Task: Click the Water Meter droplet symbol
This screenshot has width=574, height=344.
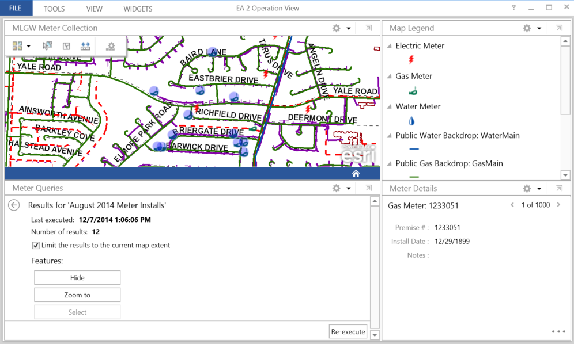Action: click(x=411, y=121)
